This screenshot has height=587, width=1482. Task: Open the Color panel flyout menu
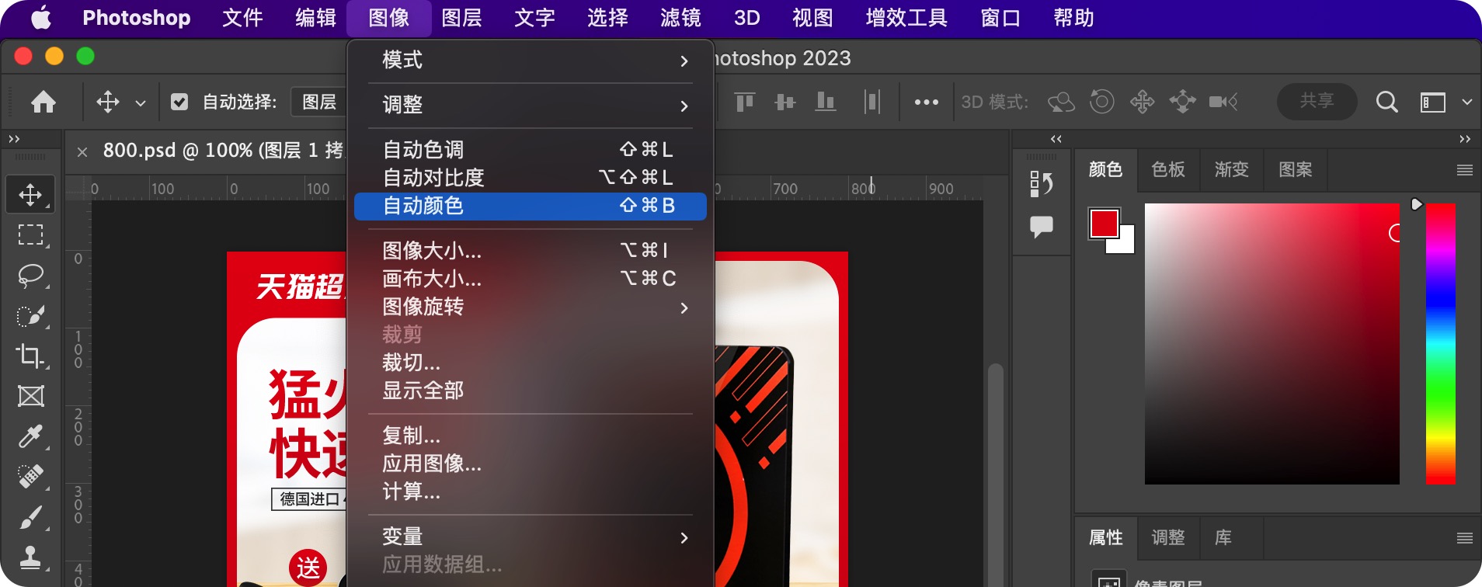point(1464,170)
